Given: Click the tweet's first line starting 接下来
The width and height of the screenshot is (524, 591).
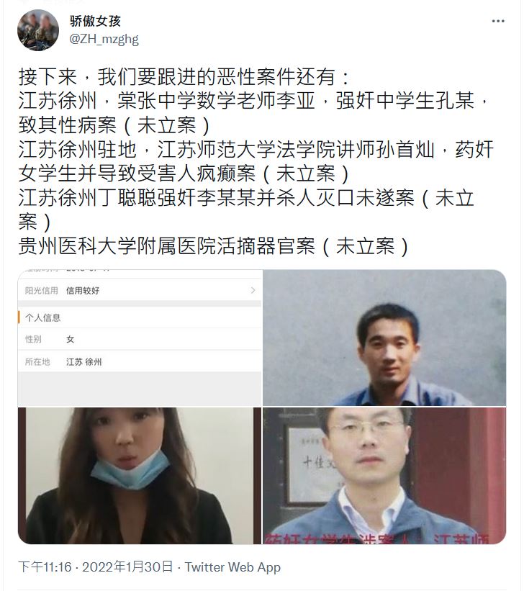Looking at the screenshot, I should pyautogui.click(x=185, y=77).
